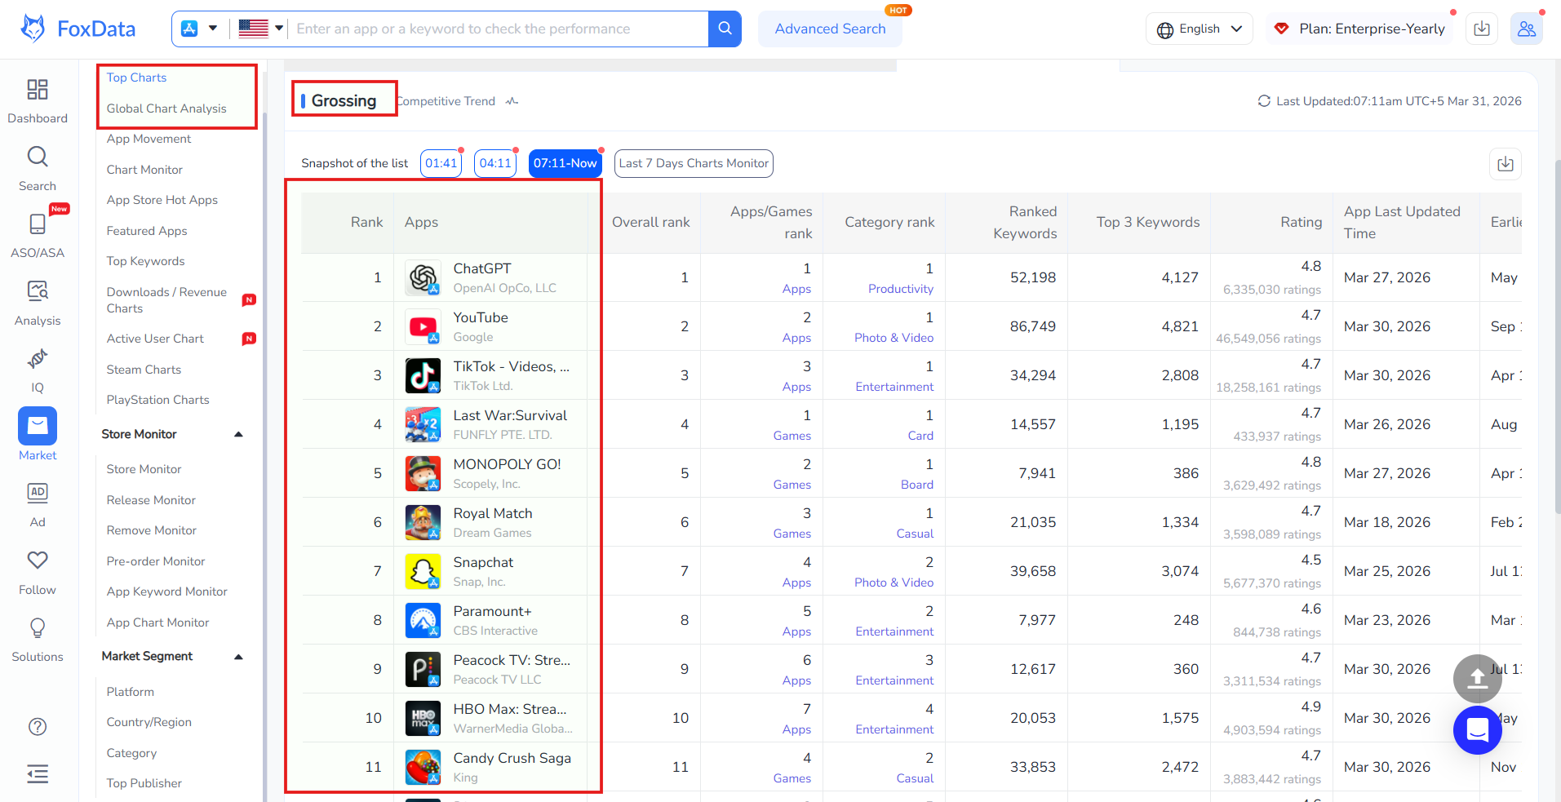This screenshot has width=1561, height=802.
Task: Open the blue chat support bubble
Action: coord(1477,730)
